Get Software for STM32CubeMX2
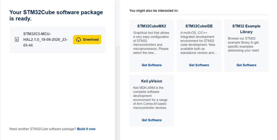Image resolution: width=277 pixels, height=140 pixels. pyautogui.click(x=151, y=65)
